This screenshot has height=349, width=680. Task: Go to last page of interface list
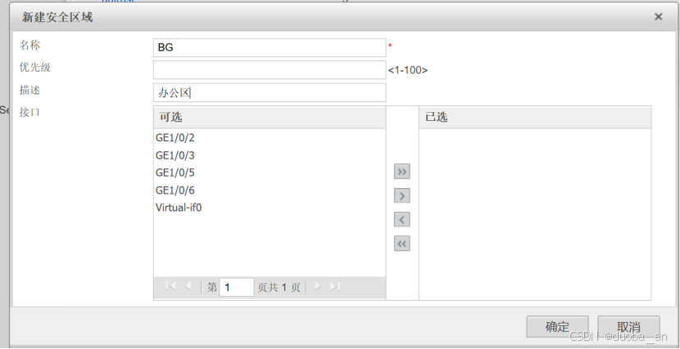pos(335,286)
